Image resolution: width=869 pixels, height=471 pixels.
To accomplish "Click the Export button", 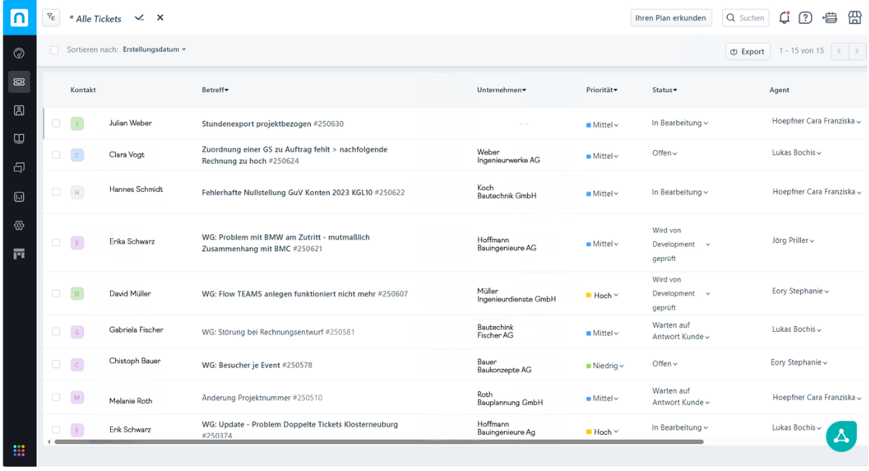I will click(x=747, y=51).
